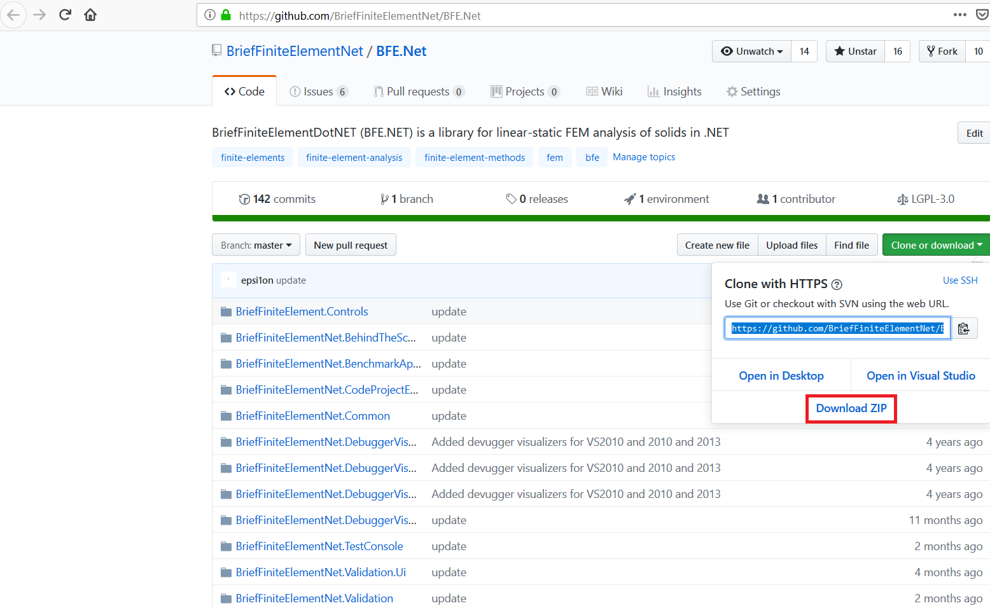This screenshot has height=608, width=990.
Task: Open the 1 environment link
Action: point(667,199)
